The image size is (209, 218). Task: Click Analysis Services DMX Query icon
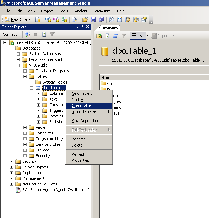(x=56, y=19)
